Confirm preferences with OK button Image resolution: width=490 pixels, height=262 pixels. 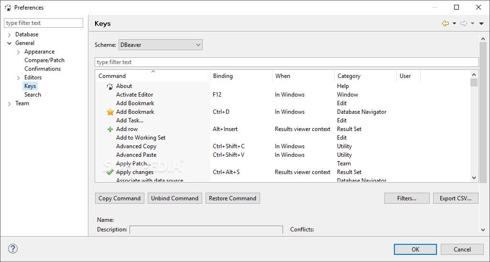click(415, 249)
